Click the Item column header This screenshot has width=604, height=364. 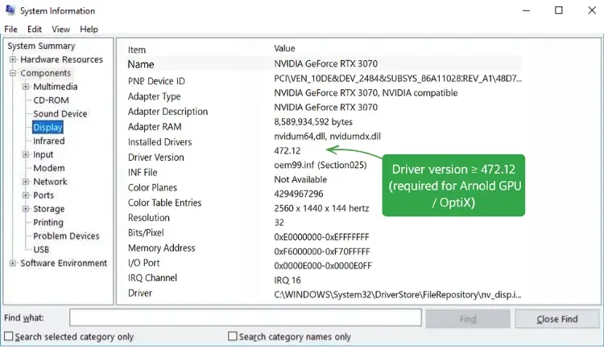tap(137, 50)
